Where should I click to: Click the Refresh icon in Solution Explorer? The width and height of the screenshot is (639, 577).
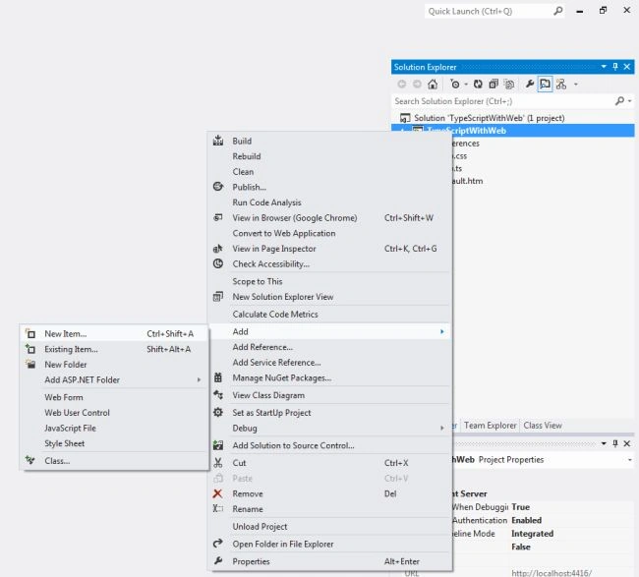[x=478, y=85]
